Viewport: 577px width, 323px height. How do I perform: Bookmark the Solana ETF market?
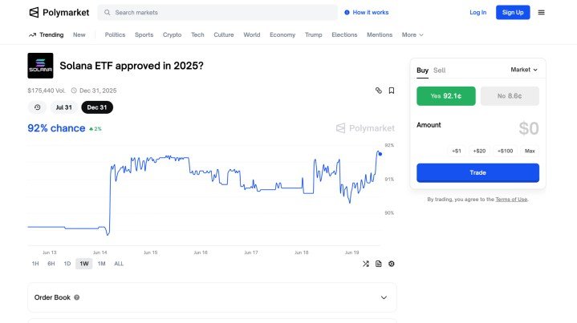click(x=392, y=91)
